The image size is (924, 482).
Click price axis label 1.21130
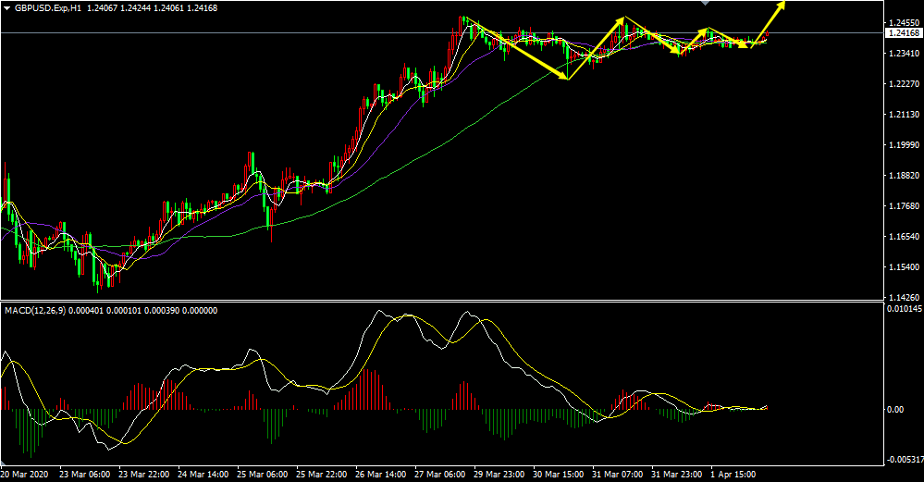904,115
